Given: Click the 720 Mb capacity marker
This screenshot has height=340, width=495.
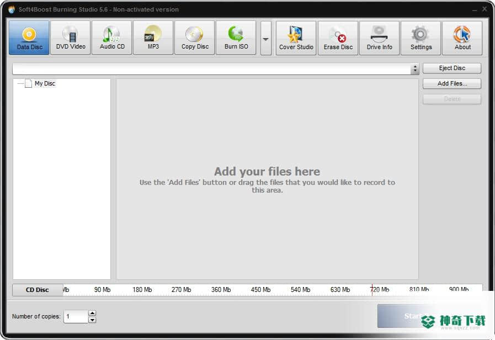Looking at the screenshot, I should (380, 289).
